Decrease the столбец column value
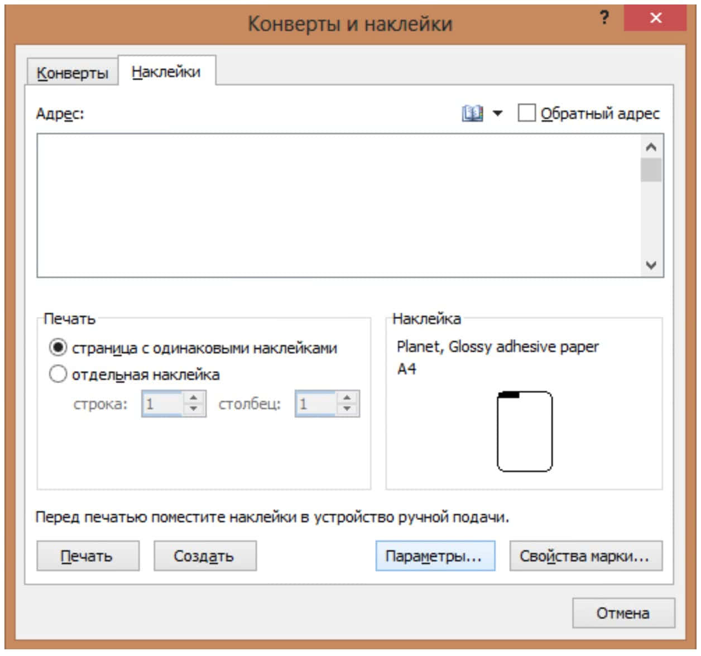701x656 pixels. point(347,409)
